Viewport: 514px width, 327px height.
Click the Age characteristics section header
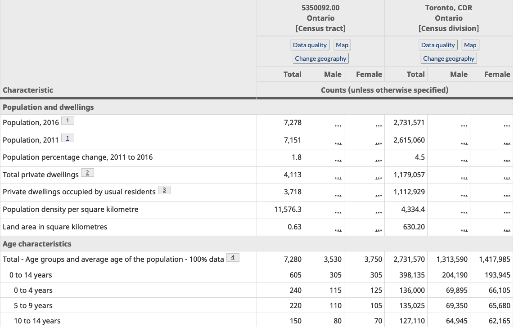(x=37, y=244)
